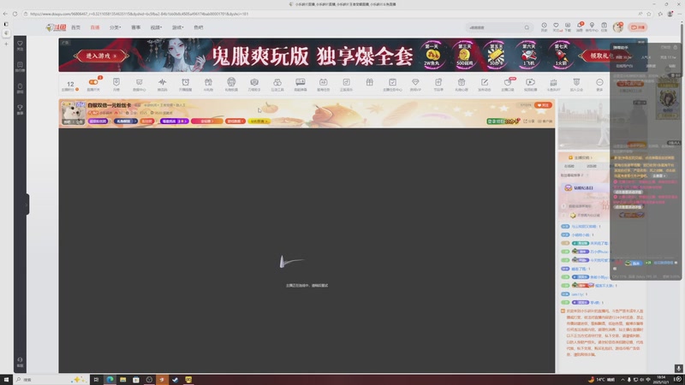The height and width of the screenshot is (385, 685).
Task: Click the yellow pill under the streamer title
Action: click(259, 121)
